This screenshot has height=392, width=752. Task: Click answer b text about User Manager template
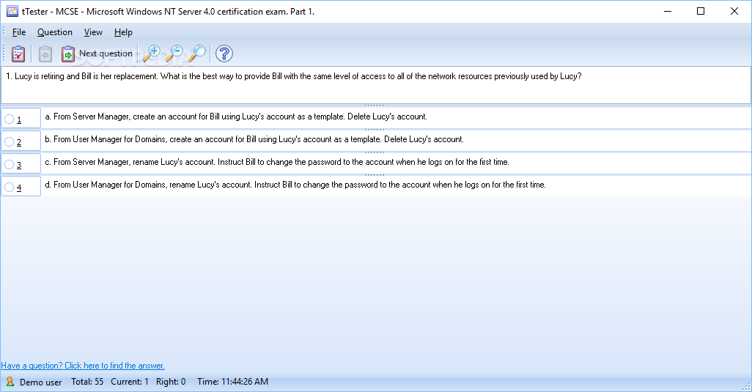[254, 139]
